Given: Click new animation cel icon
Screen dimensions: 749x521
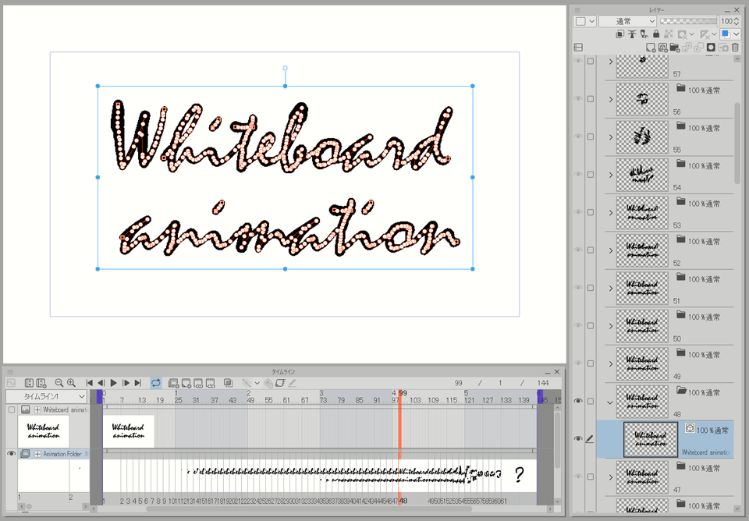Looking at the screenshot, I should click(x=186, y=383).
